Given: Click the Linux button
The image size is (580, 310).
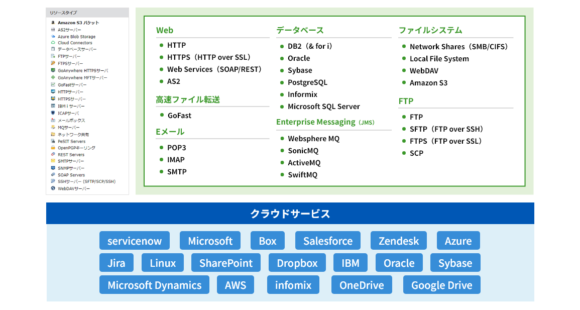Looking at the screenshot, I should (x=163, y=263).
